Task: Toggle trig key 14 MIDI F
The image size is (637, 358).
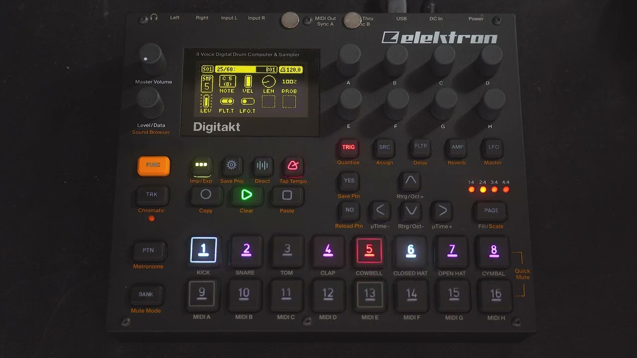Action: point(412,294)
